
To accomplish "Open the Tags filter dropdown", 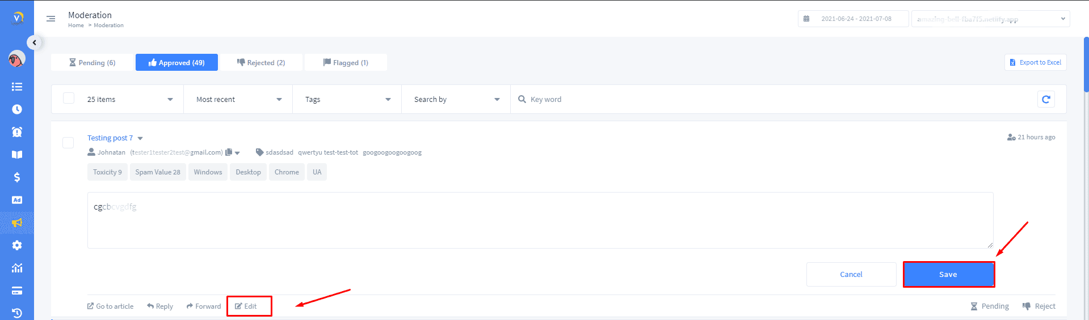I will (x=347, y=100).
